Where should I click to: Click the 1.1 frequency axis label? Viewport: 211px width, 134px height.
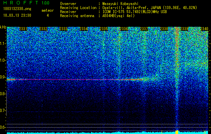pyautogui.click(x=3, y=44)
